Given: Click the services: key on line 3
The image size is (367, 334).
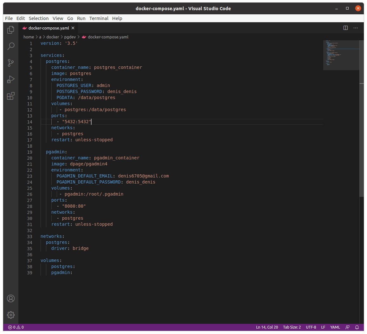Looking at the screenshot, I should coord(52,55).
